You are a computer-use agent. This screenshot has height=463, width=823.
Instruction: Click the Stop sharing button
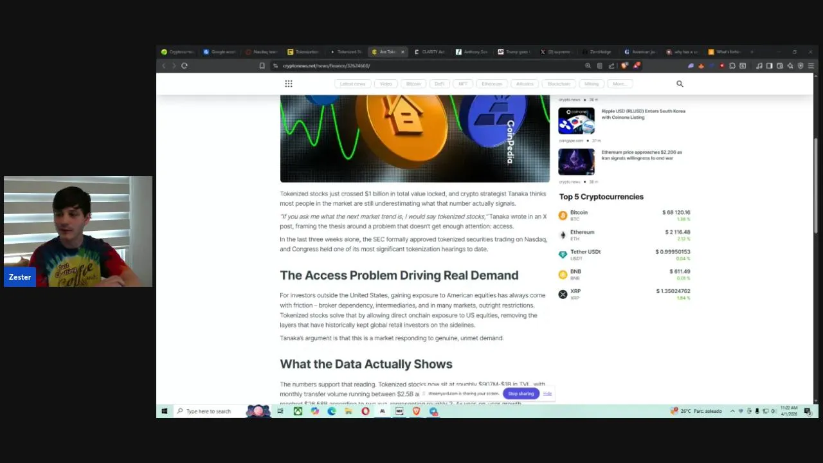coord(521,394)
